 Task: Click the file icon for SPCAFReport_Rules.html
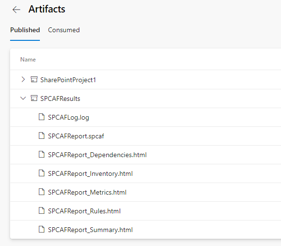[x=42, y=210]
